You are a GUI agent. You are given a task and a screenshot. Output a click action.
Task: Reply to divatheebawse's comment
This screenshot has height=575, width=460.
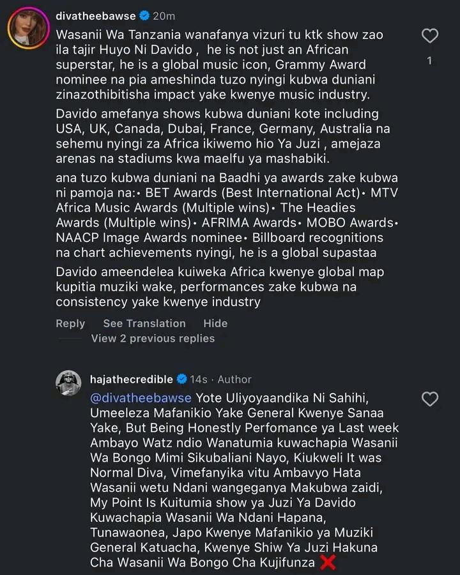click(70, 323)
